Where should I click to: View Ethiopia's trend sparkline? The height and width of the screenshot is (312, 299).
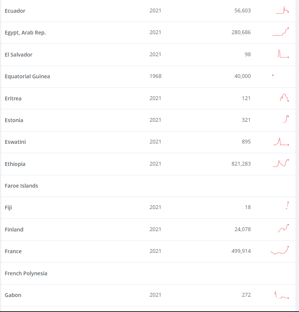(281, 163)
